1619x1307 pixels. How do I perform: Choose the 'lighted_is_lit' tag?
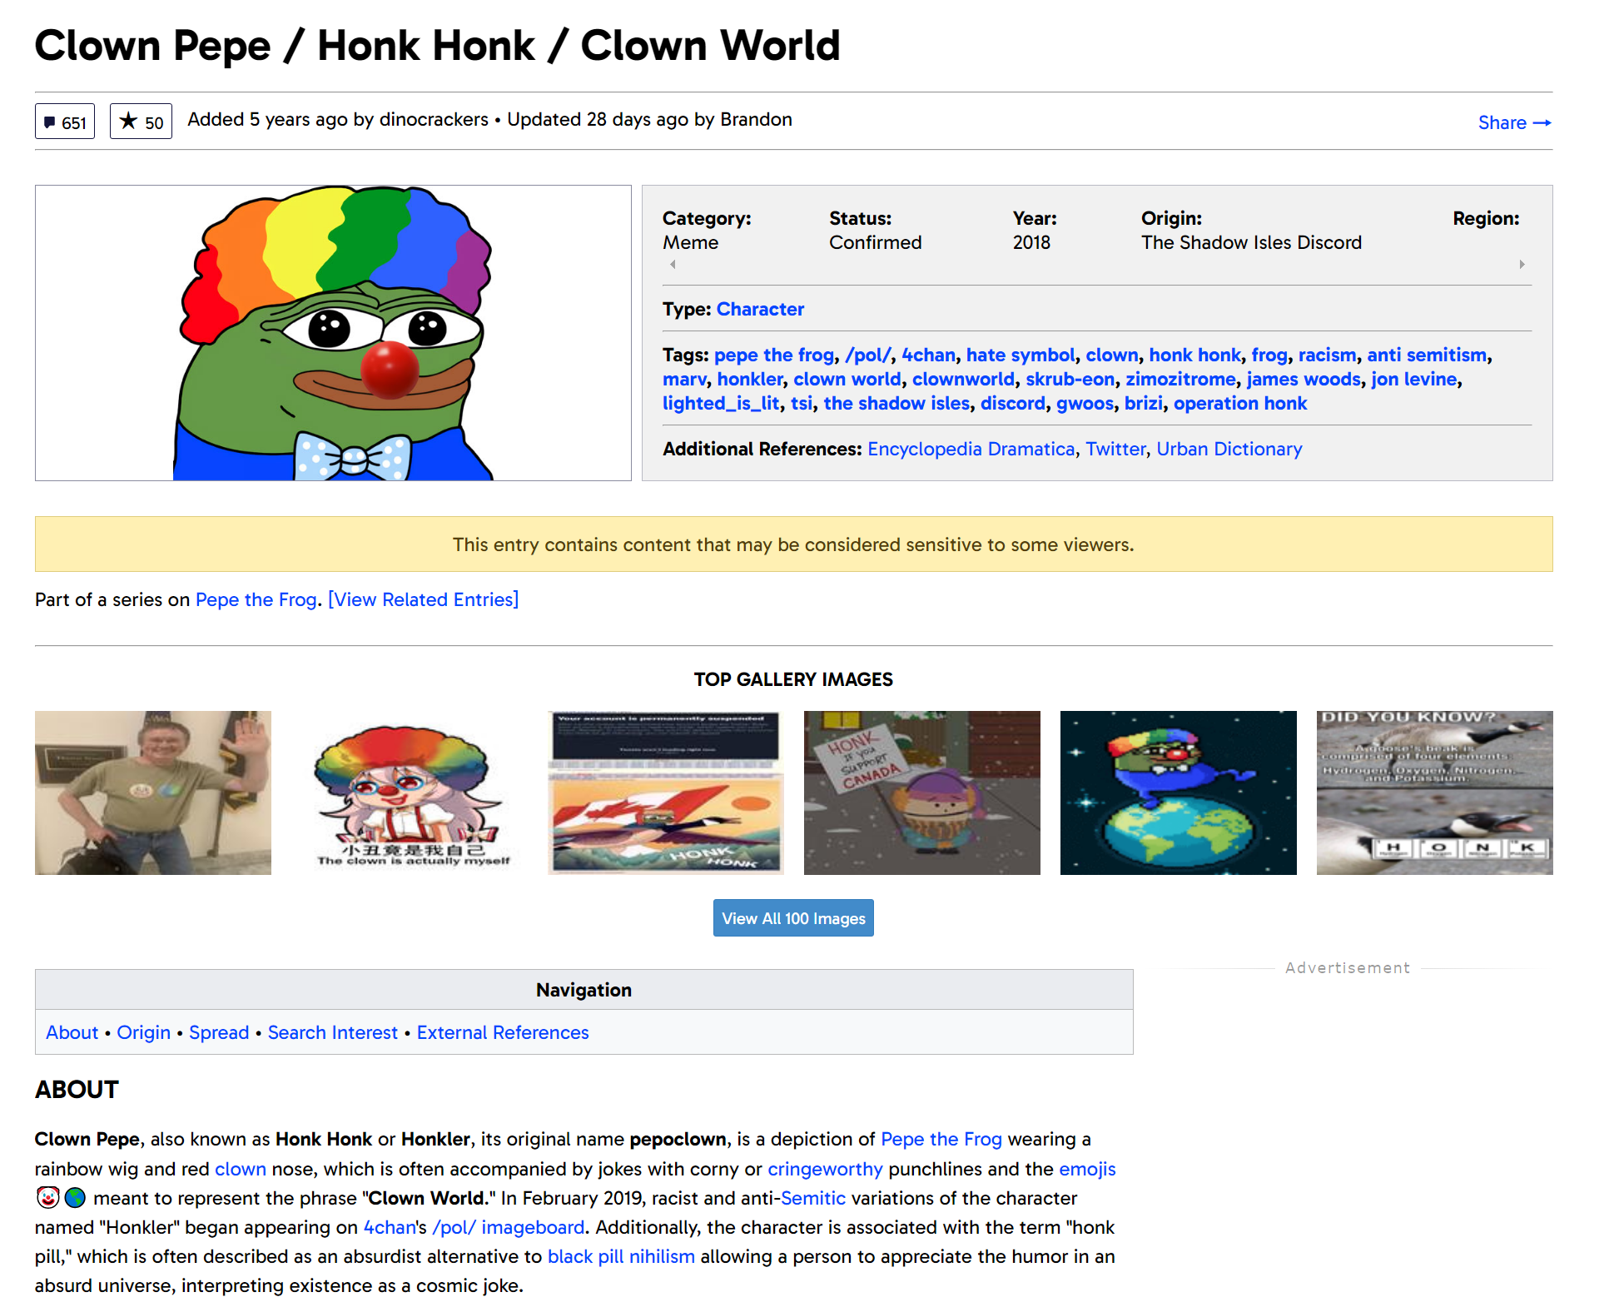[x=721, y=403]
